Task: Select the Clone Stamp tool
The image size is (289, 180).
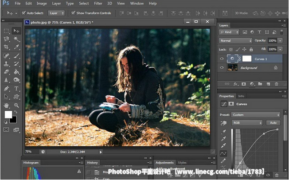Action: (x=6, y=64)
